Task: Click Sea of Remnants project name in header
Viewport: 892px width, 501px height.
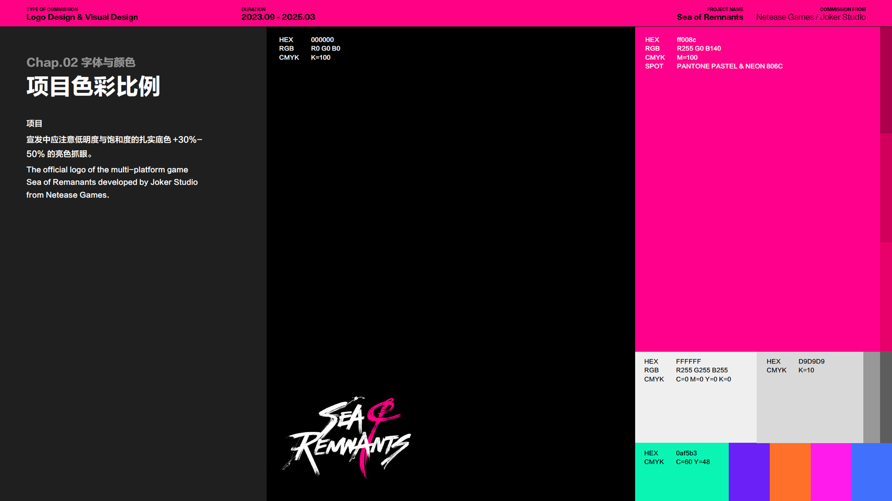Action: pos(710,17)
